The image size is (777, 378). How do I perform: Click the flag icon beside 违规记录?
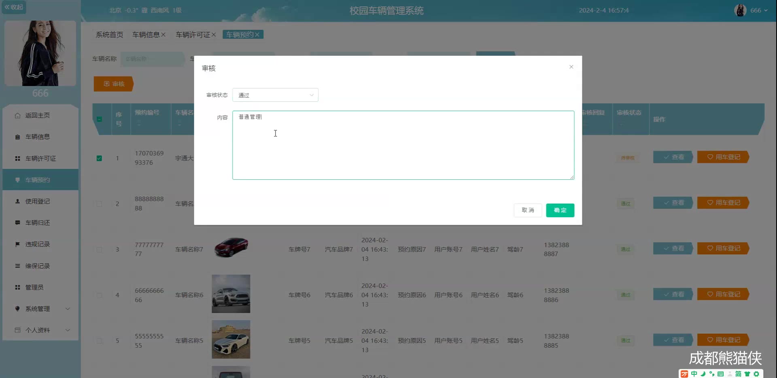17,244
